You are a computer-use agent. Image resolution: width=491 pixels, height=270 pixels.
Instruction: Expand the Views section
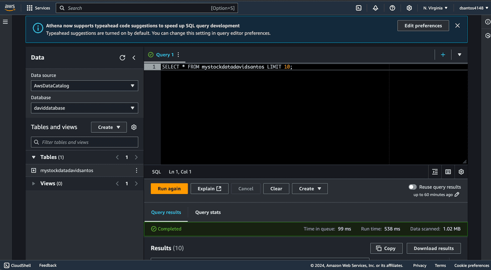34,184
